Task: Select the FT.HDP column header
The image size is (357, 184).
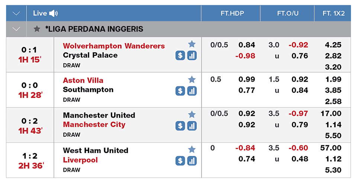Action: click(232, 13)
